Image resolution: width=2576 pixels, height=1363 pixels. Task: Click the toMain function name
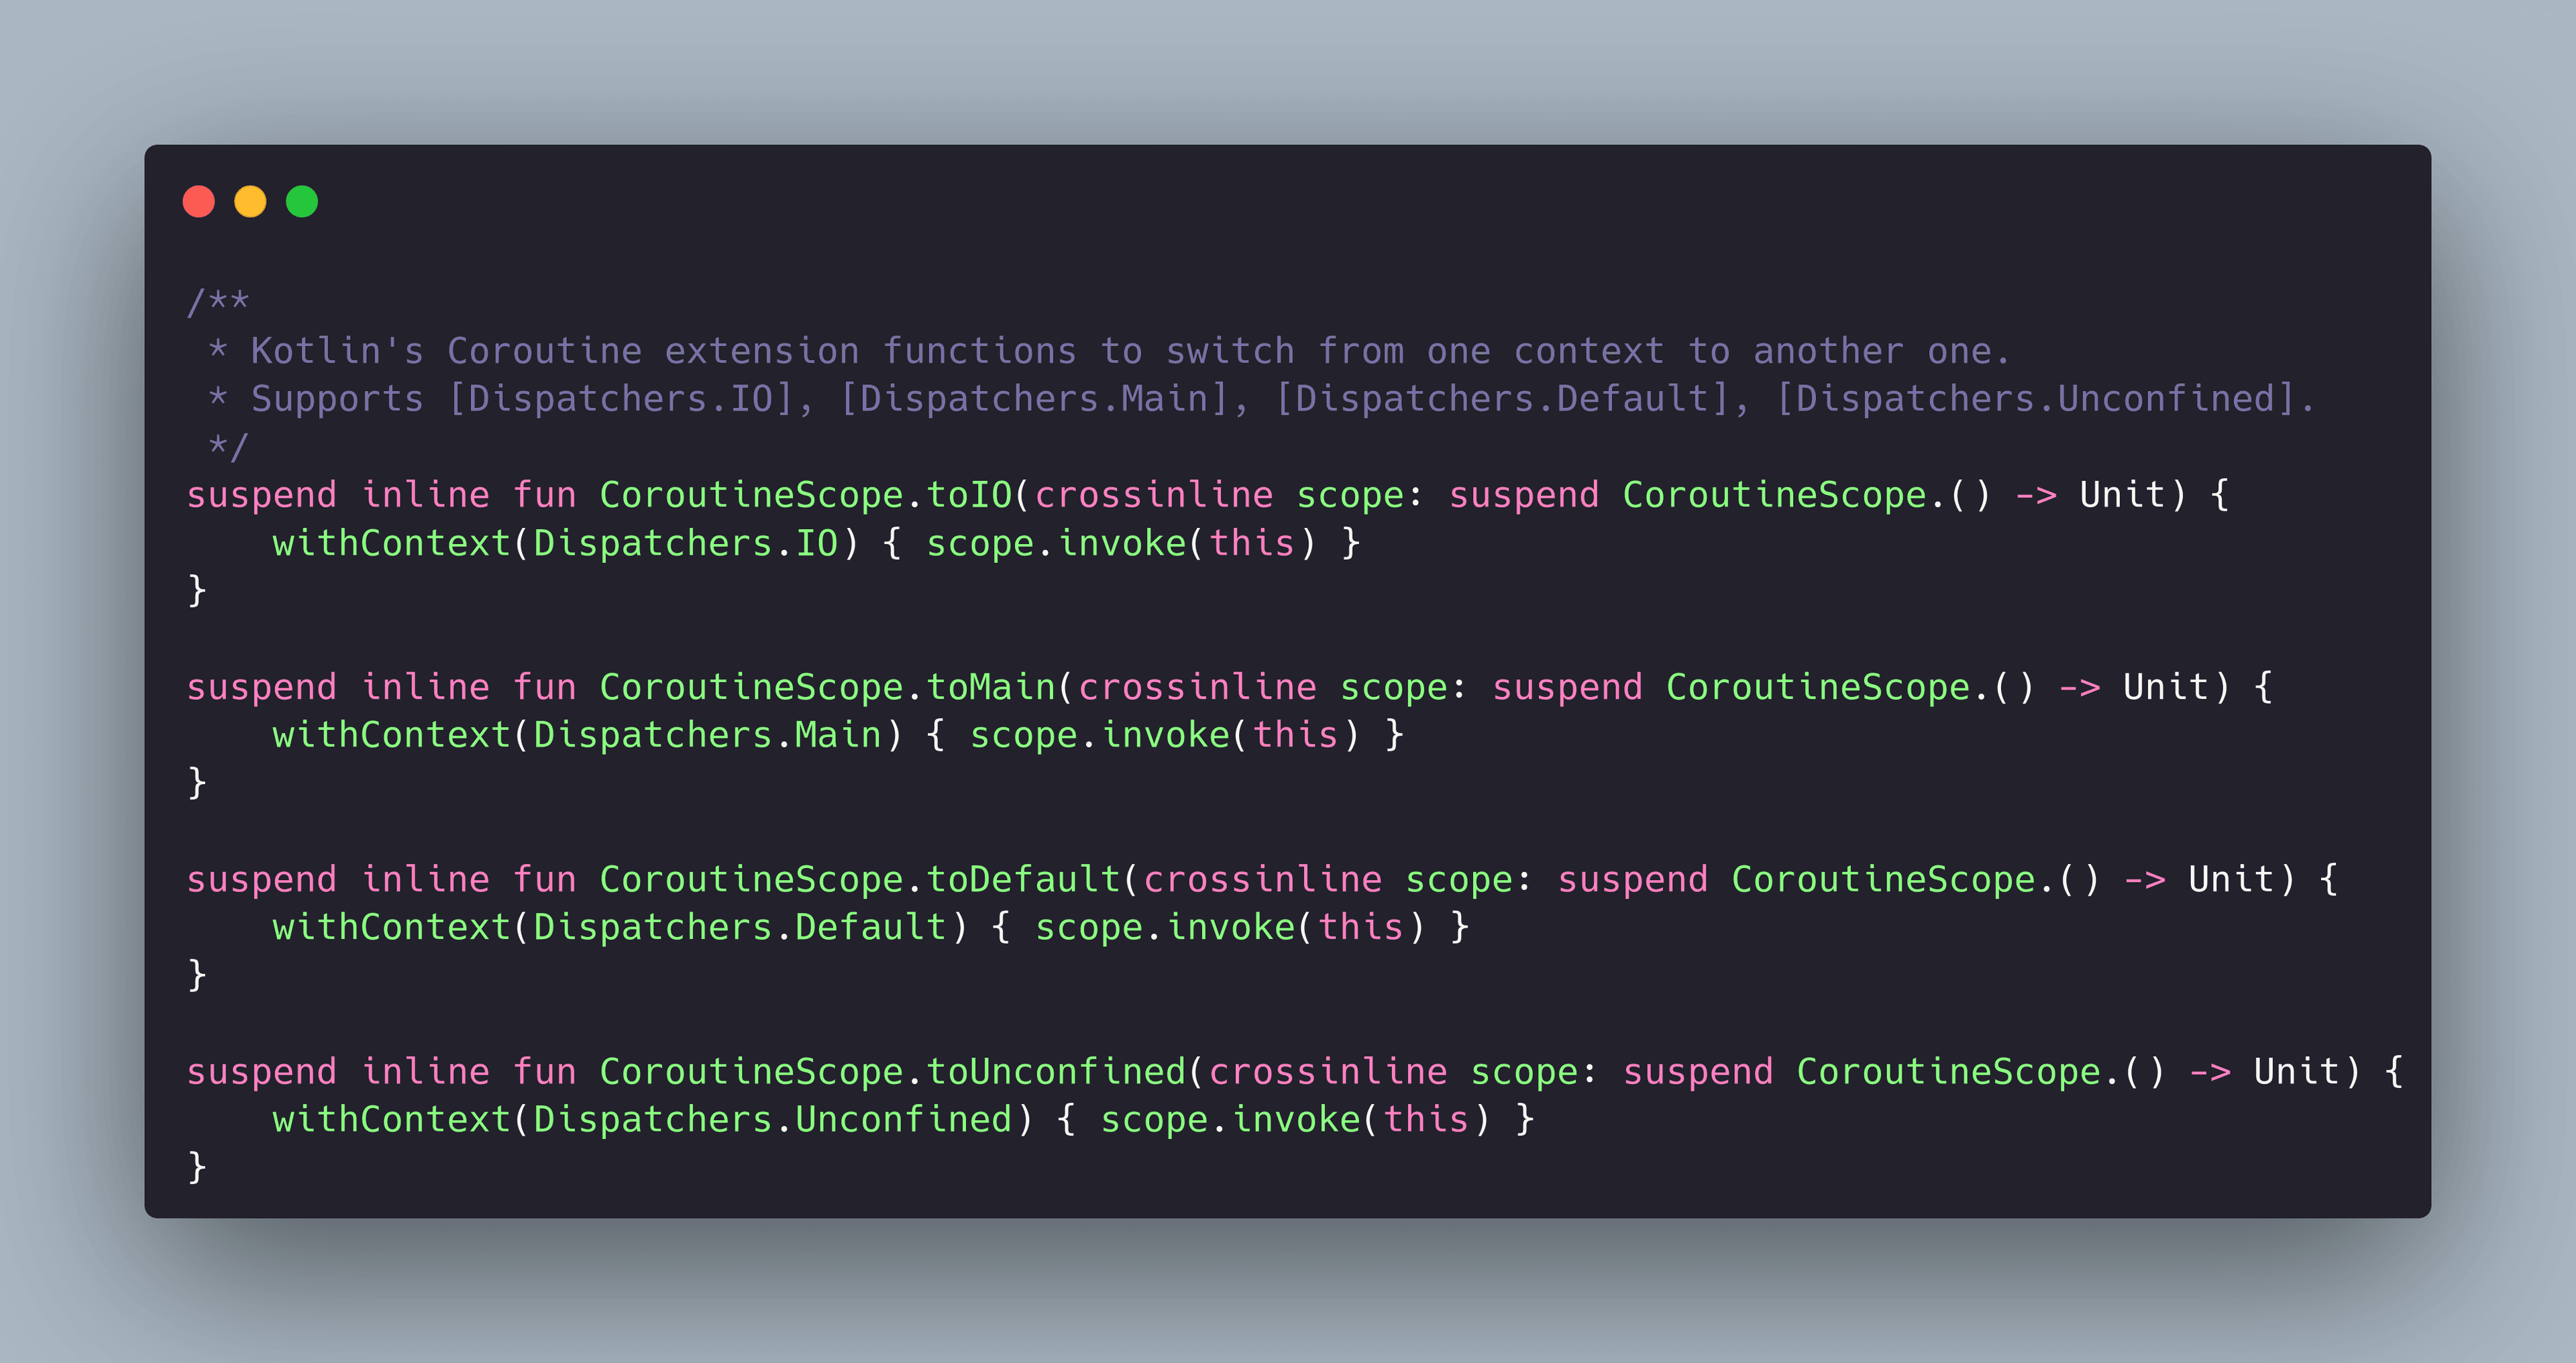point(991,687)
